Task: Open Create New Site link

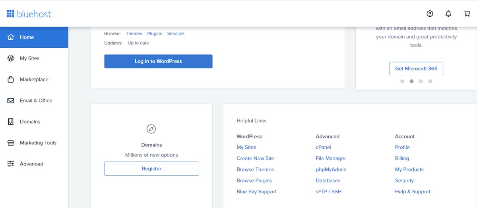Action: [x=256, y=158]
